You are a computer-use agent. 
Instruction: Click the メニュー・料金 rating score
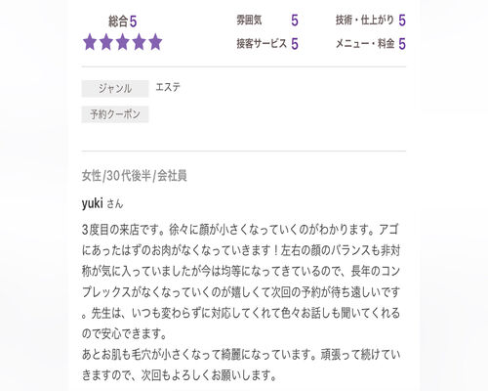pos(402,44)
